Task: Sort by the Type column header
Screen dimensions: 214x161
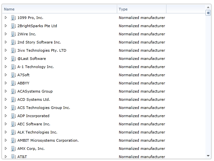Action: coord(142,9)
